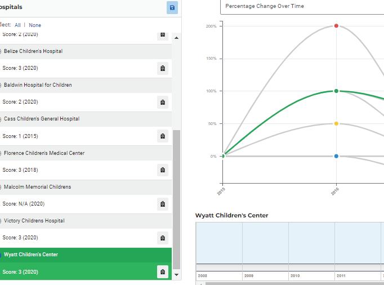Image resolution: width=384 pixels, height=285 pixels.
Task: Select None link to clear hospitals
Action: [35, 25]
